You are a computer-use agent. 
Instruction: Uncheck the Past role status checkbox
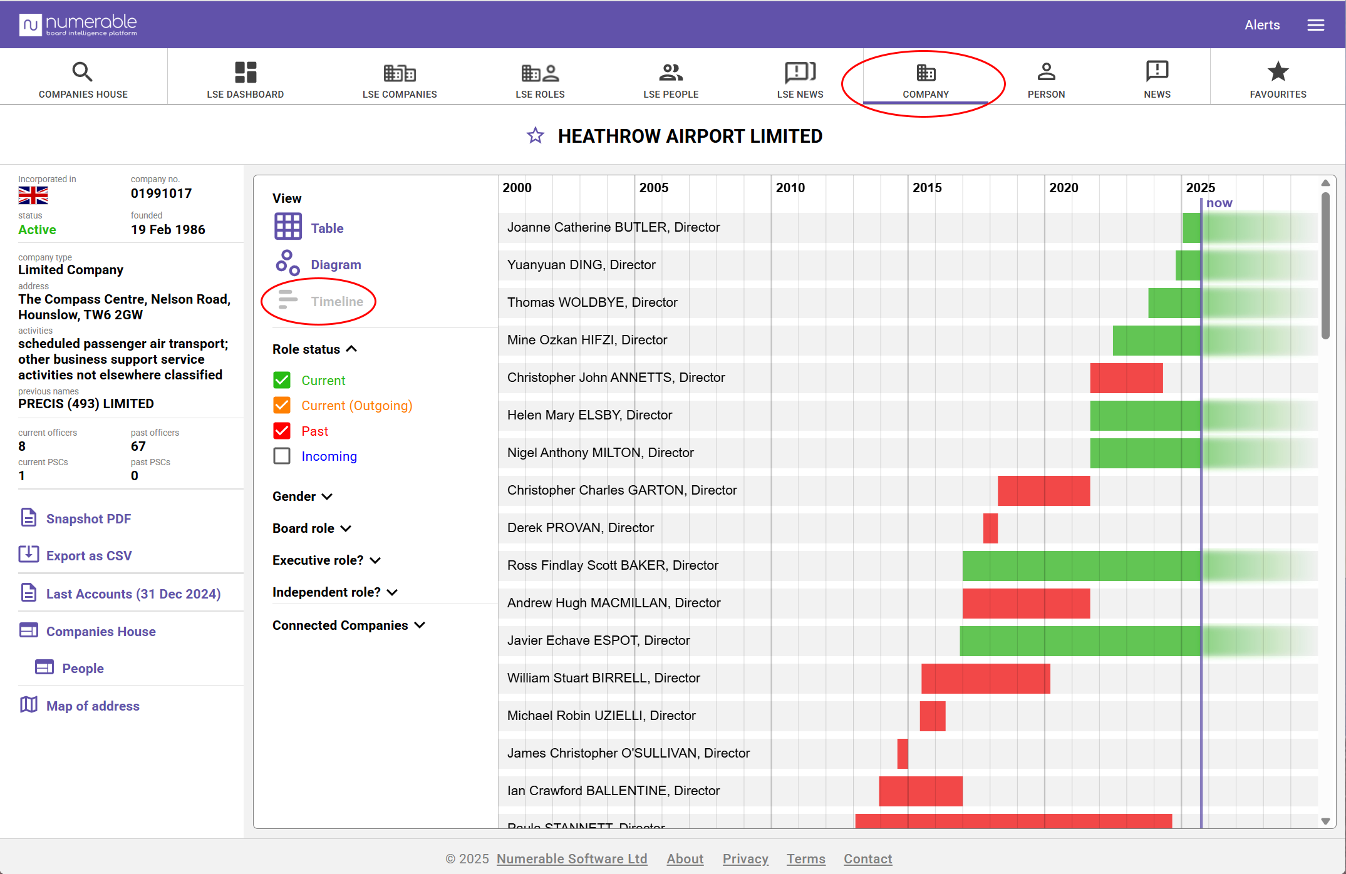(282, 431)
